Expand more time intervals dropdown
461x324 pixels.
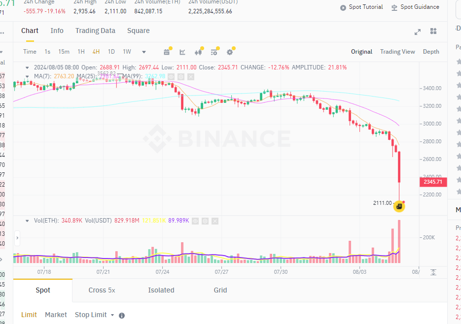144,52
